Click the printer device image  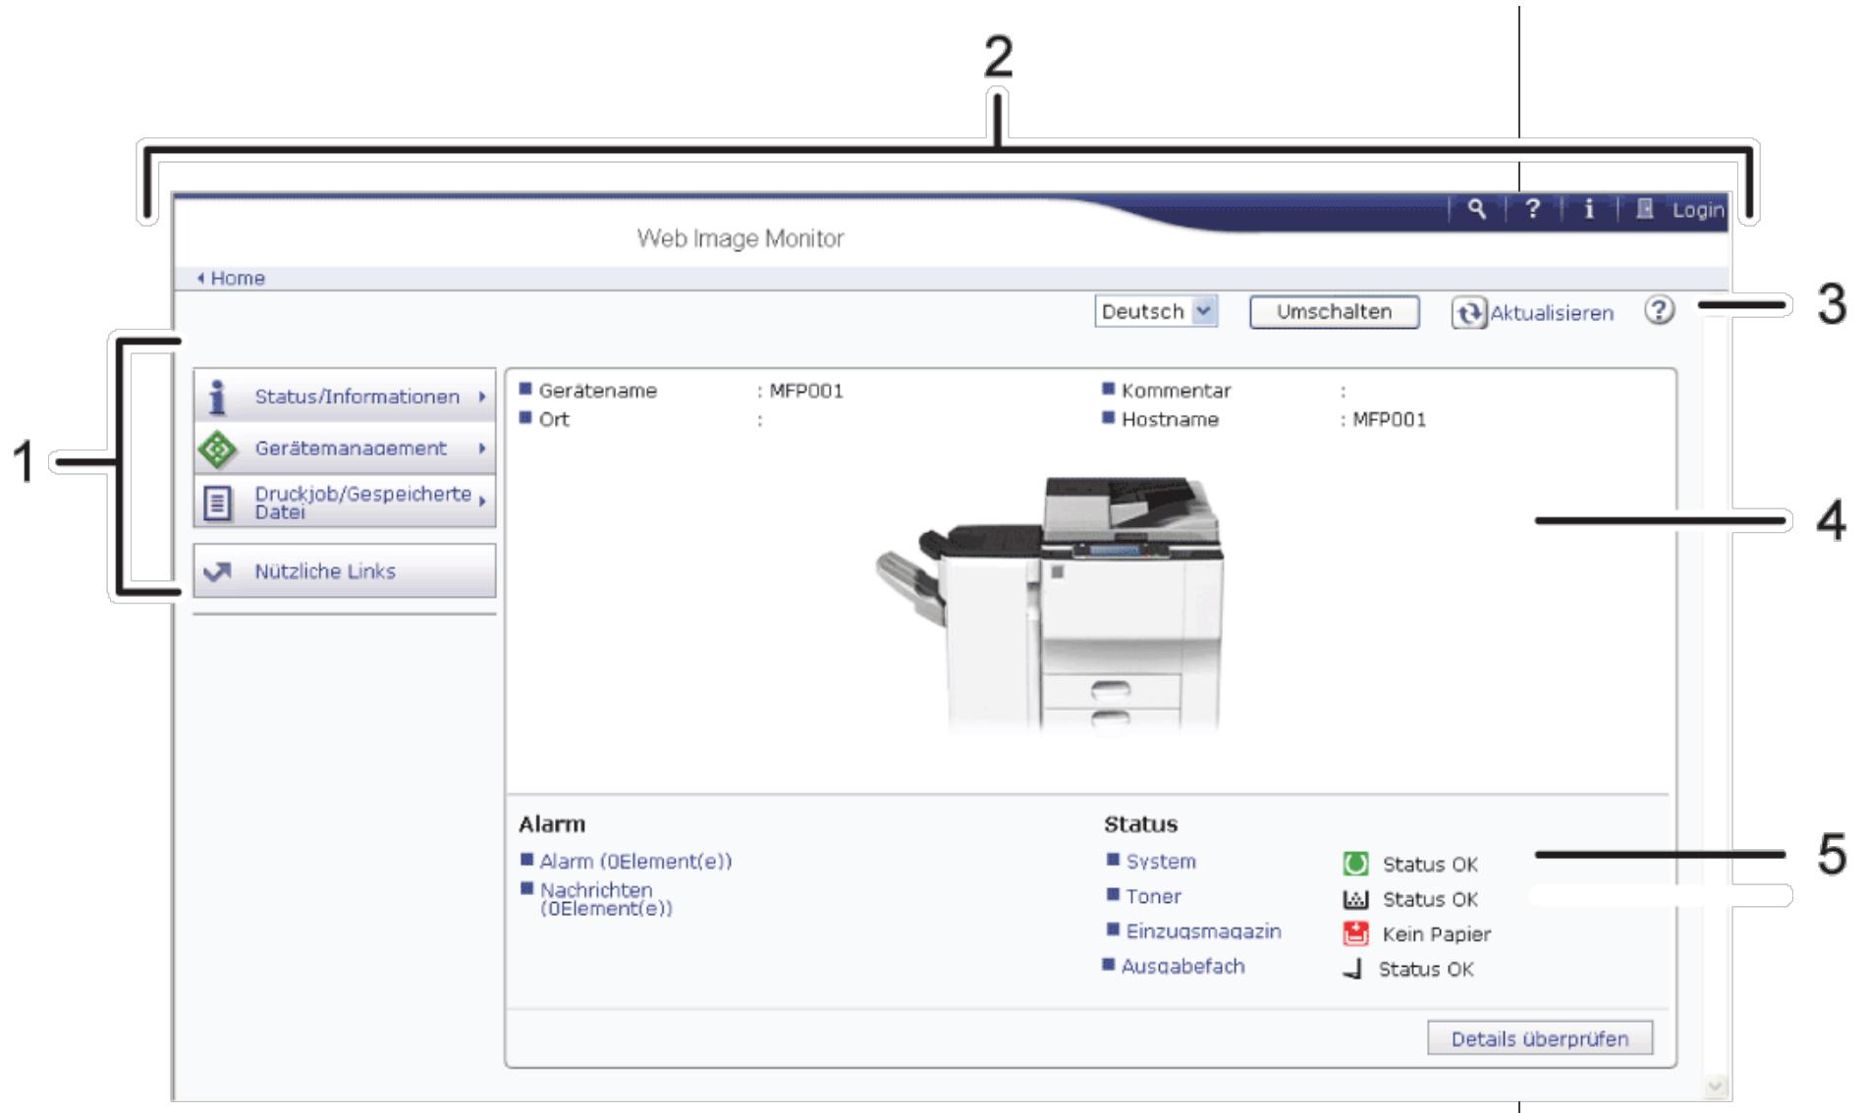pyautogui.click(x=1051, y=603)
